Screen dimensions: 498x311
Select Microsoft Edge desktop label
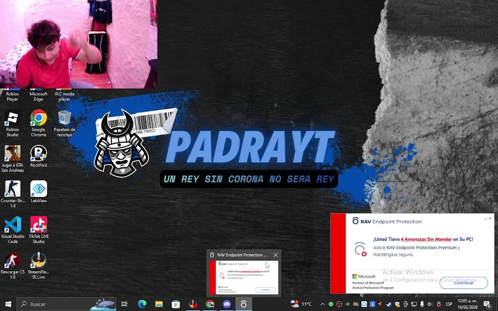pos(38,96)
